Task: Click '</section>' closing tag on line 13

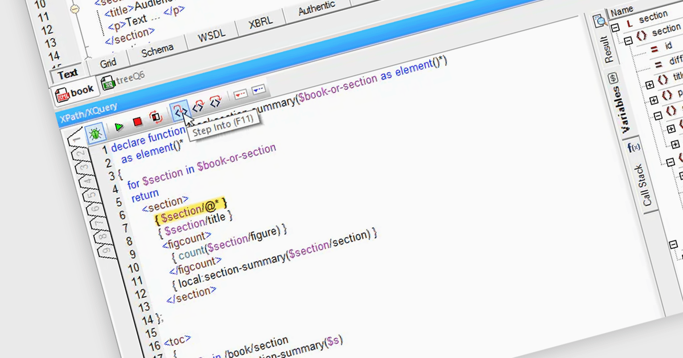Action: tap(191, 295)
